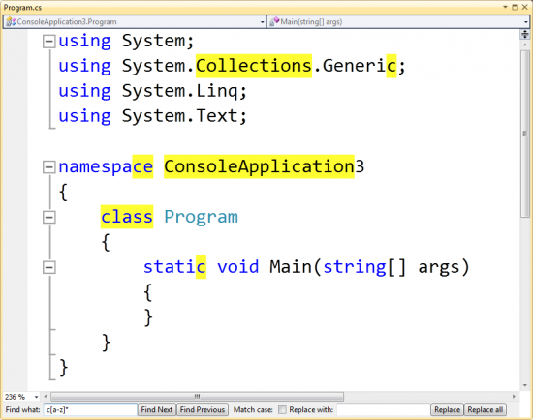Image resolution: width=533 pixels, height=420 pixels.
Task: Click the Find what input field
Action: (x=90, y=409)
